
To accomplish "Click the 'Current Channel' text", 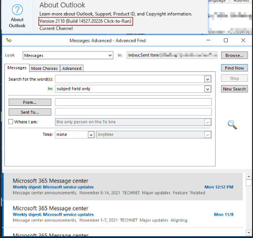I will [x=56, y=29].
